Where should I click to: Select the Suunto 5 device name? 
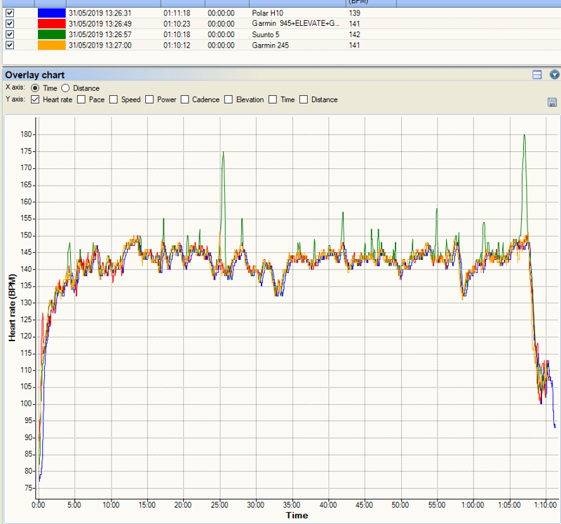coord(266,34)
